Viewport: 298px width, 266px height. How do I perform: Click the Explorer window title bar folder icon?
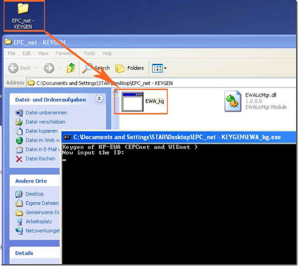[8, 41]
